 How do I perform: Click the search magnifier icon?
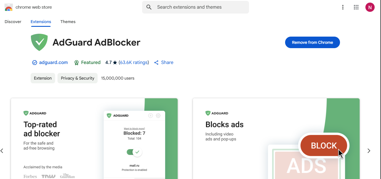(149, 7)
